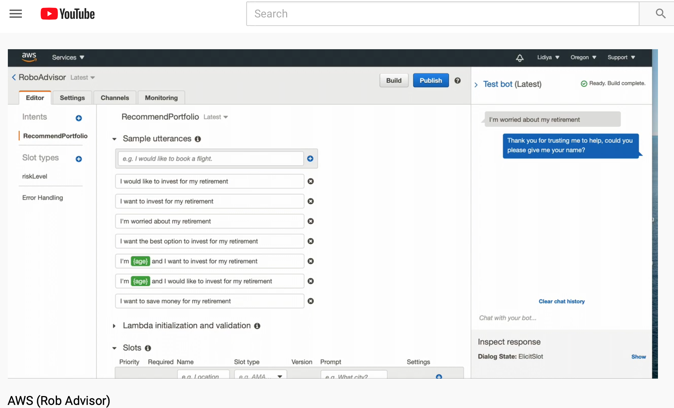Delete 'I want to save money' utterance
The width and height of the screenshot is (674, 408).
(310, 301)
